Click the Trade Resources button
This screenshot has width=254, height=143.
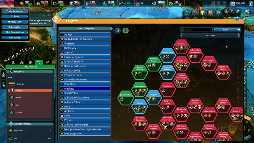tap(15, 11)
